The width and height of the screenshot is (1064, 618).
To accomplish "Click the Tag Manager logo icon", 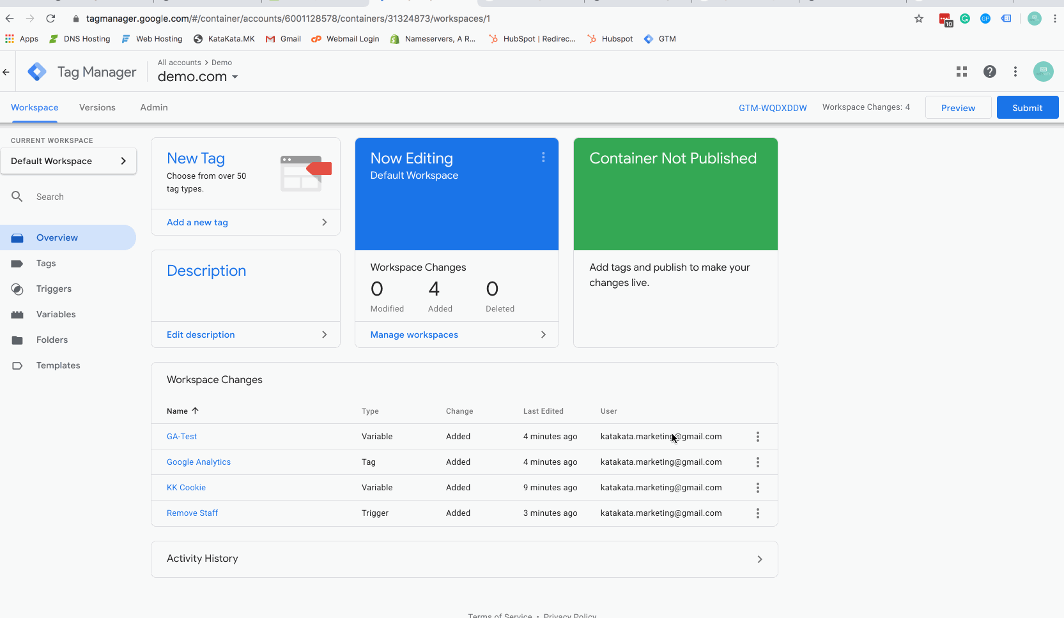I will 37,72.
